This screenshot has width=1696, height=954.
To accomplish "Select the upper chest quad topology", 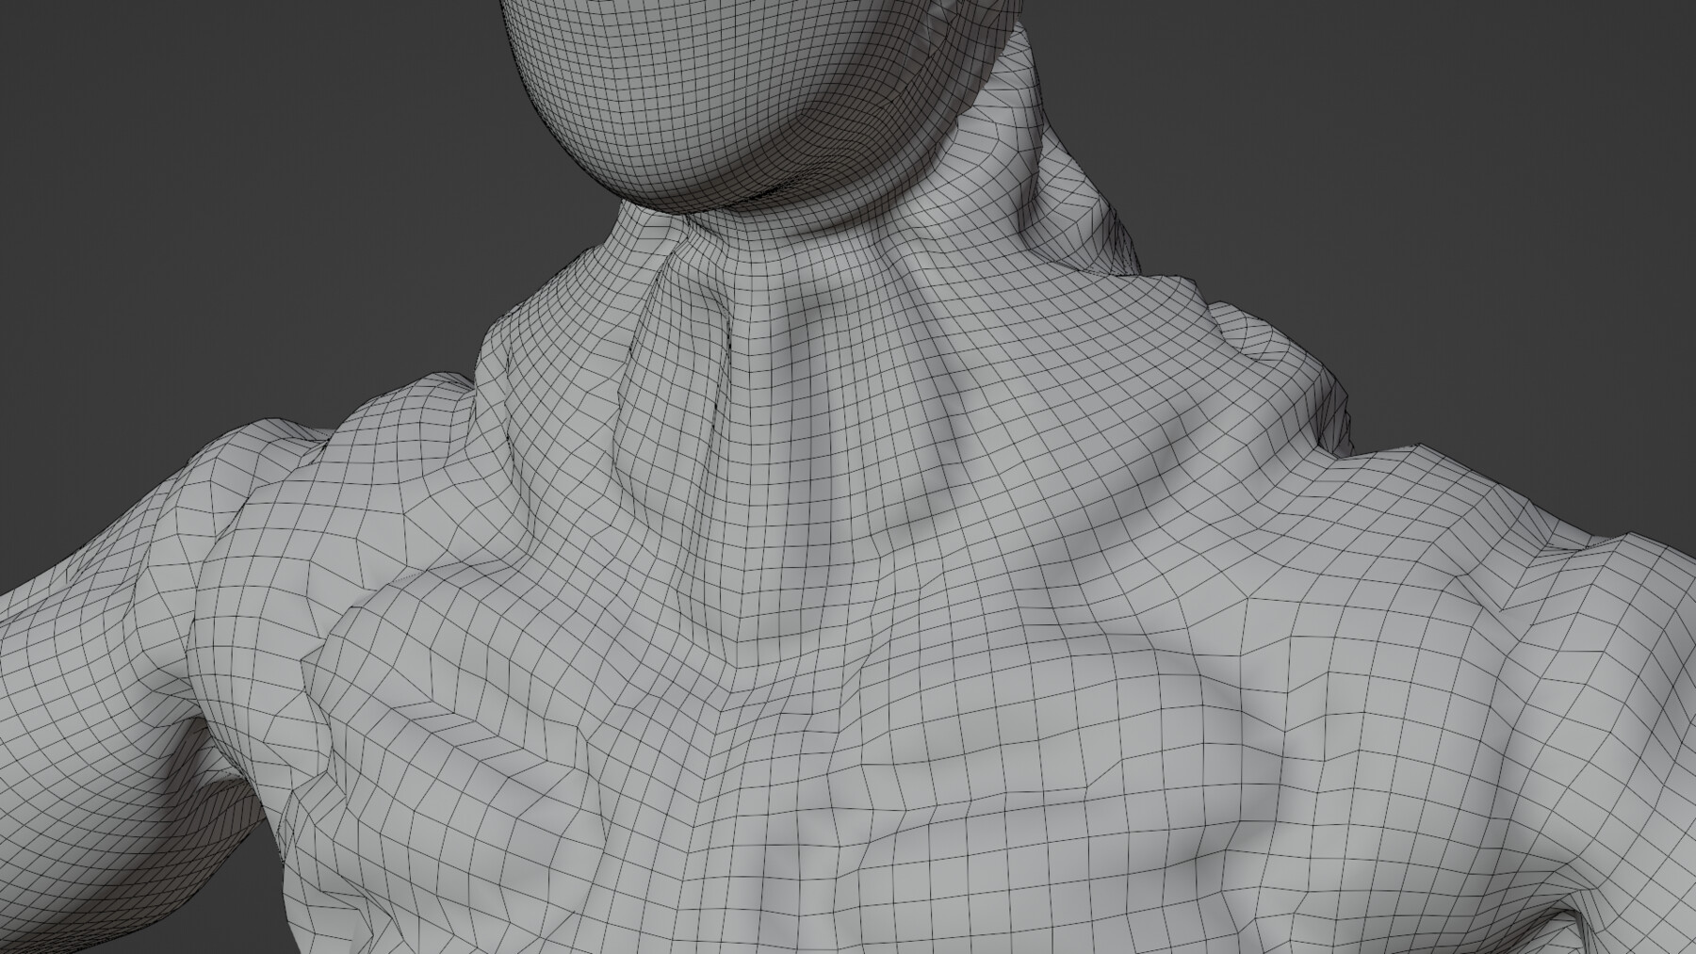I will coord(942,659).
